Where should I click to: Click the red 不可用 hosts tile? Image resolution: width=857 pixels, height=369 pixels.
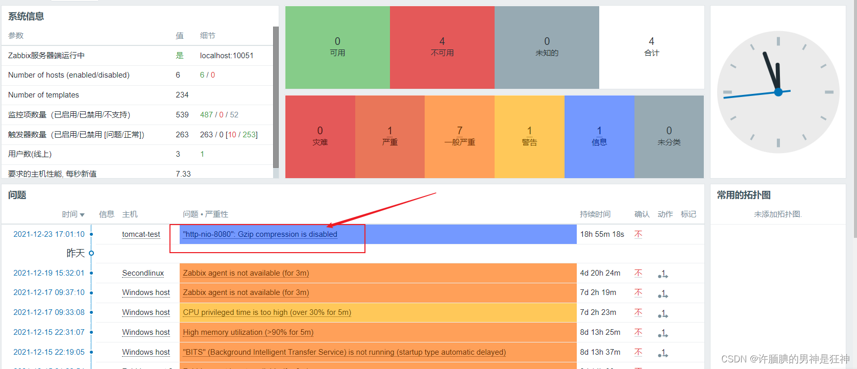[442, 47]
